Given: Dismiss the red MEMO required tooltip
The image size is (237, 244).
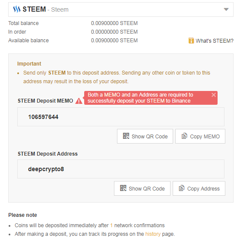Looking at the screenshot, I should click(214, 95).
